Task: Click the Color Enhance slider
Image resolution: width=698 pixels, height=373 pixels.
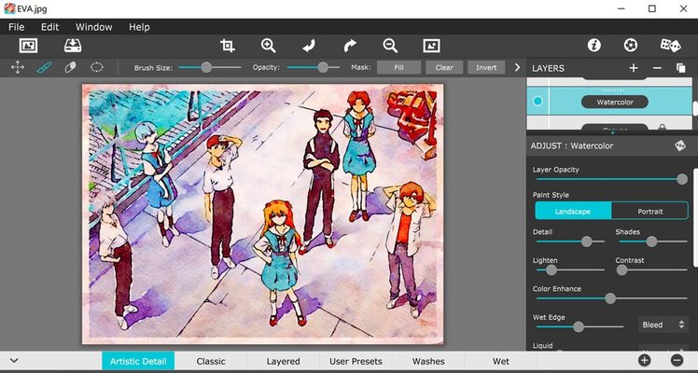Action: point(612,298)
